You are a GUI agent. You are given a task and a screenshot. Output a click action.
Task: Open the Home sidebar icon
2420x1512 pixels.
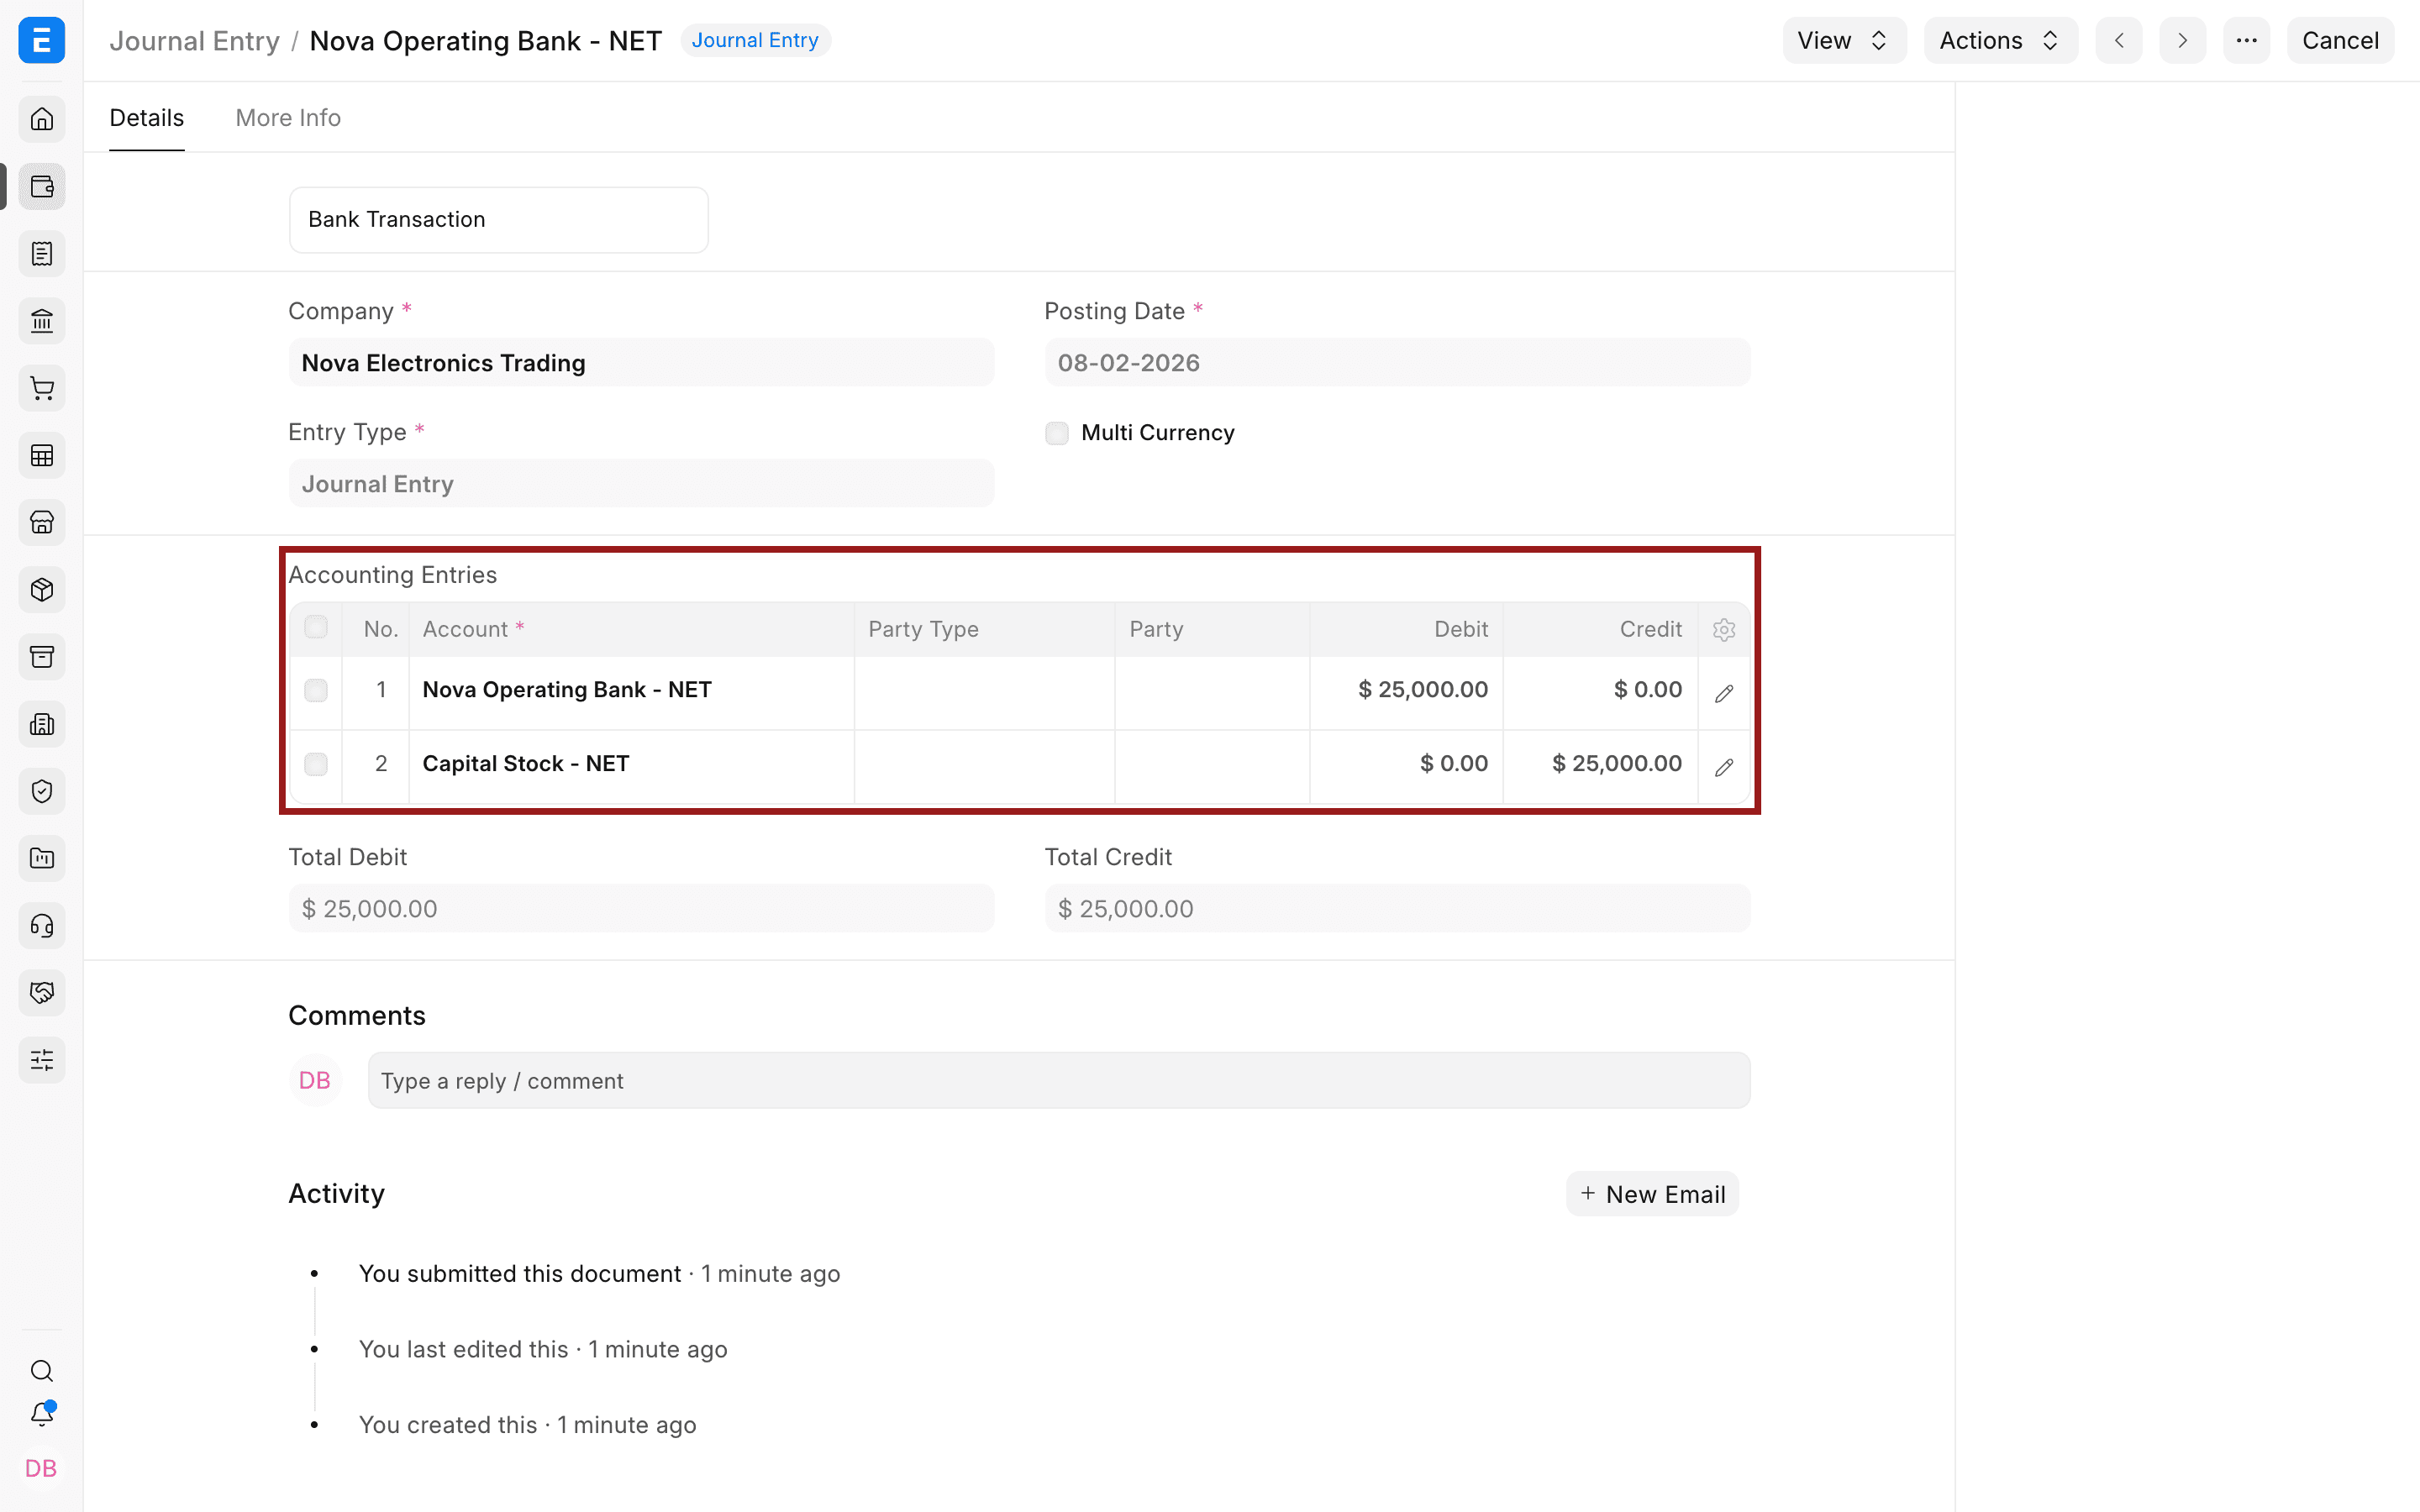click(42, 119)
